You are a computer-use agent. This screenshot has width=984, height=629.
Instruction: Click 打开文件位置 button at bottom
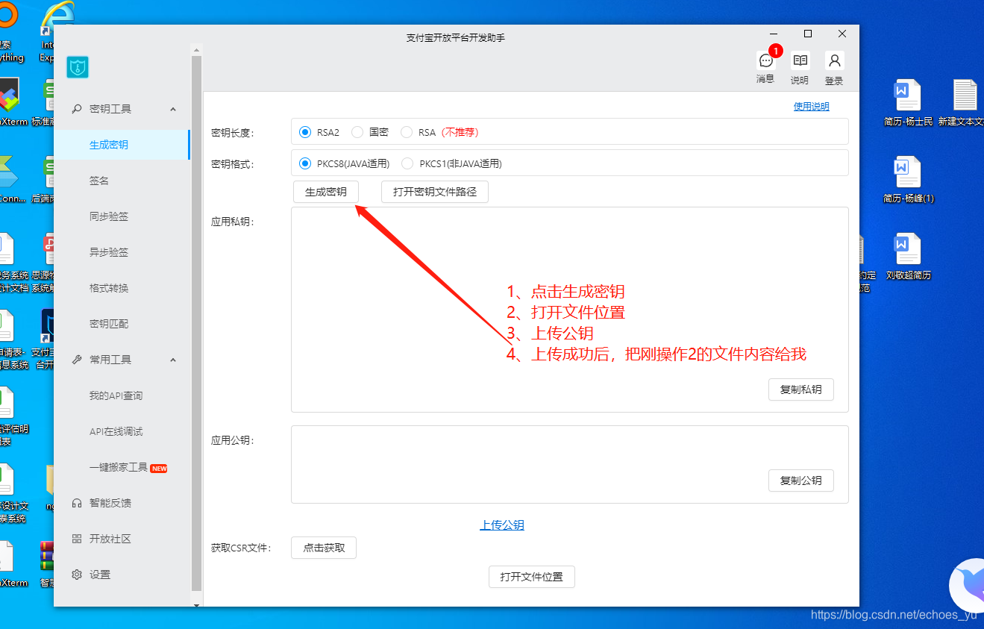pos(532,577)
